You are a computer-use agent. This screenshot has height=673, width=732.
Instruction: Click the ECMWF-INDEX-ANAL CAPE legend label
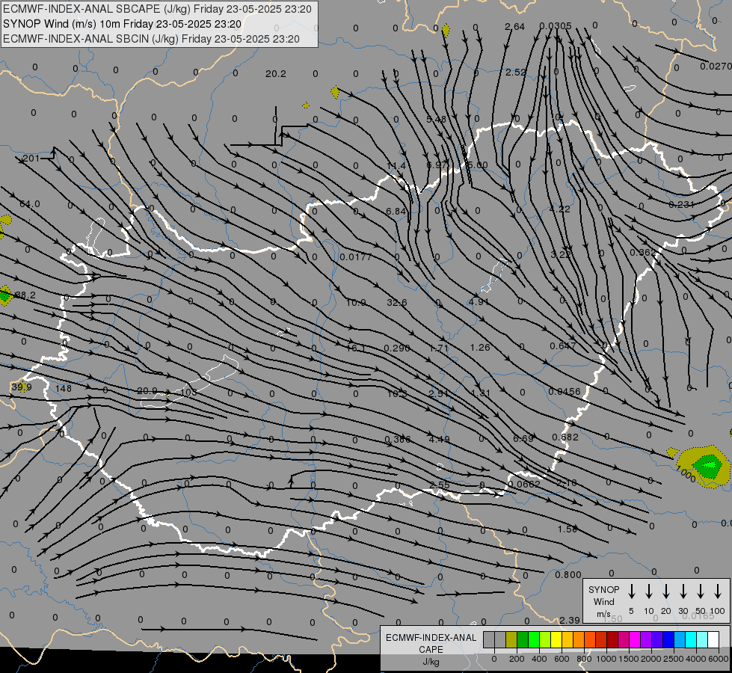tap(431, 649)
